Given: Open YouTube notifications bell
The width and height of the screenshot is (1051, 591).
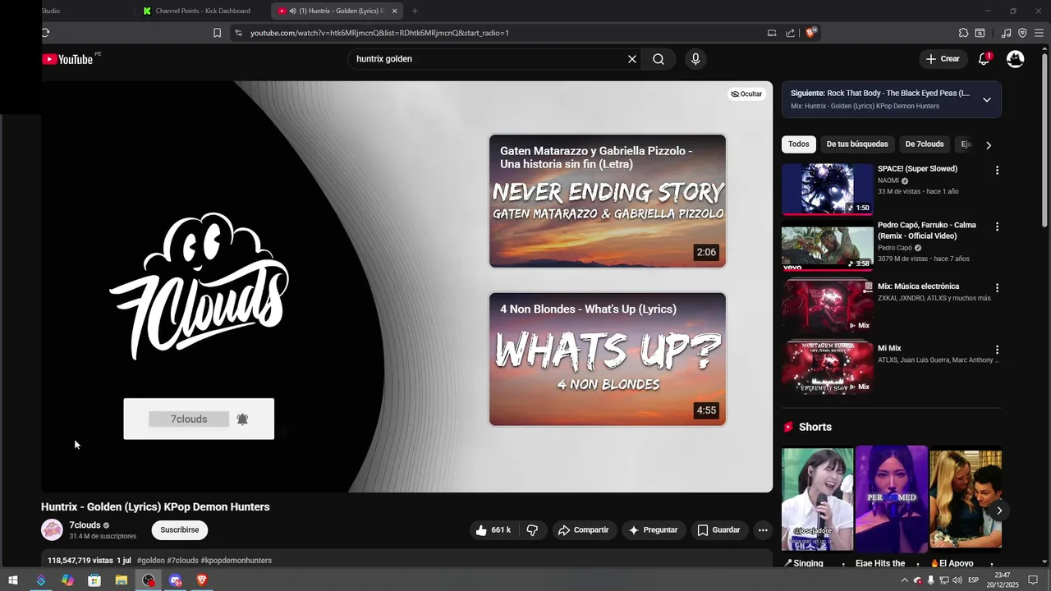Looking at the screenshot, I should (984, 59).
